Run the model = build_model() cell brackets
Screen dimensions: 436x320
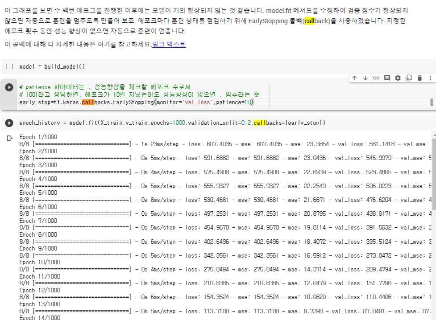click(9, 66)
